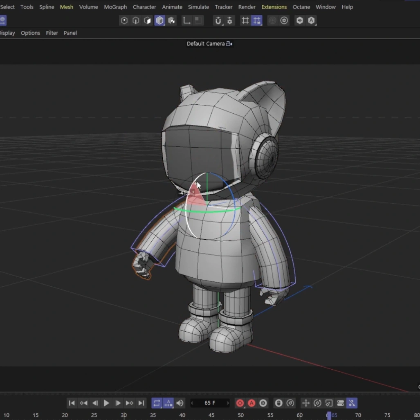Viewport: 420px width, 420px height.
Task: Click the Default Camera label
Action: (x=205, y=44)
